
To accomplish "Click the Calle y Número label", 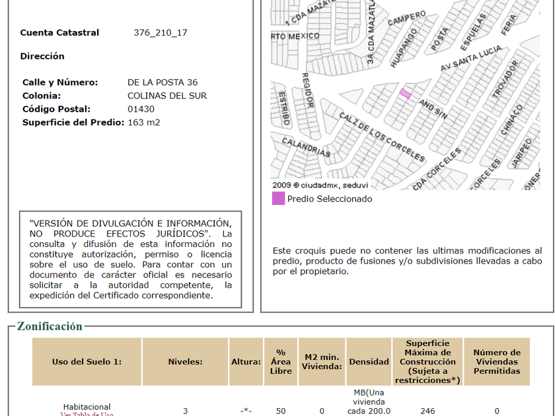I will tap(60, 83).
